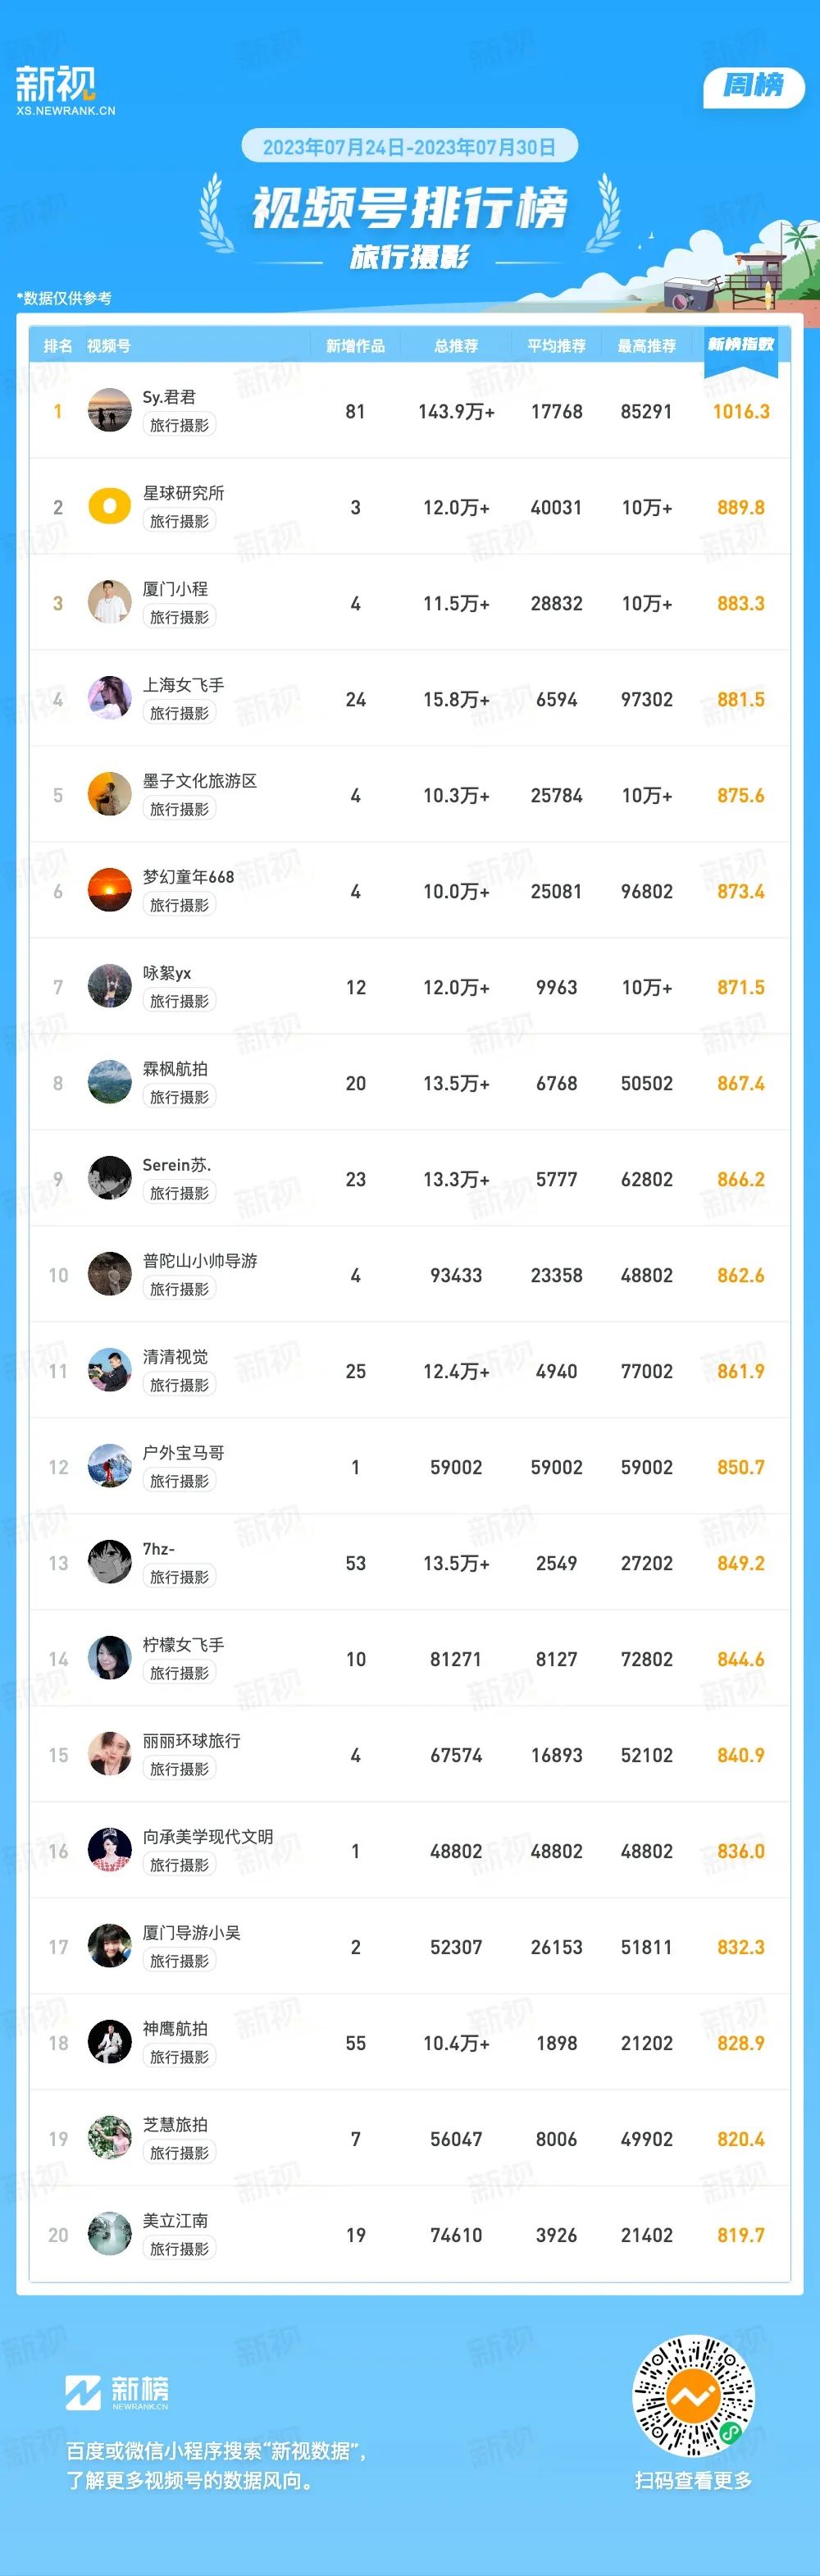
Task: Click the 新增作品 column header
Action: click(355, 346)
